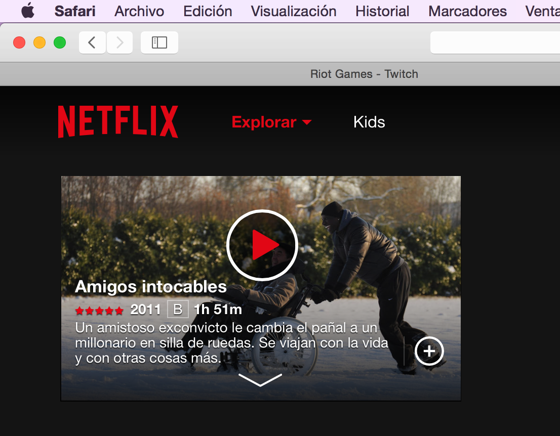This screenshot has height=436, width=560.
Task: Minimize the Safari window
Action: 39,42
